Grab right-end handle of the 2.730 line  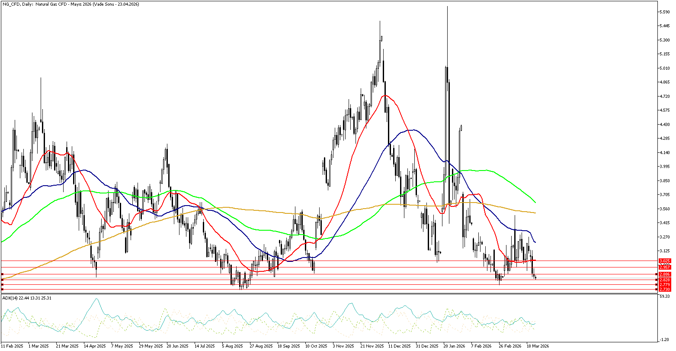click(x=657, y=289)
